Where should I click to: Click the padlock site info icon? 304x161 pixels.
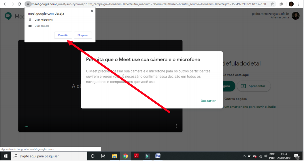(28, 4)
